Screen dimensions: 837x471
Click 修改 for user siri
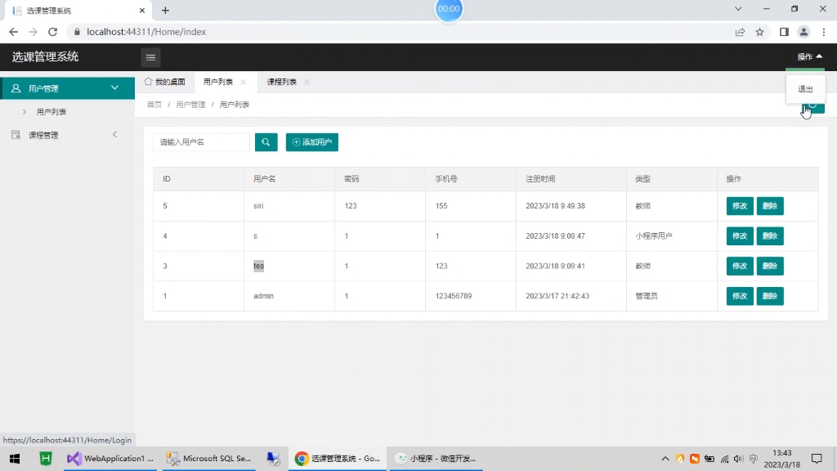(x=739, y=205)
